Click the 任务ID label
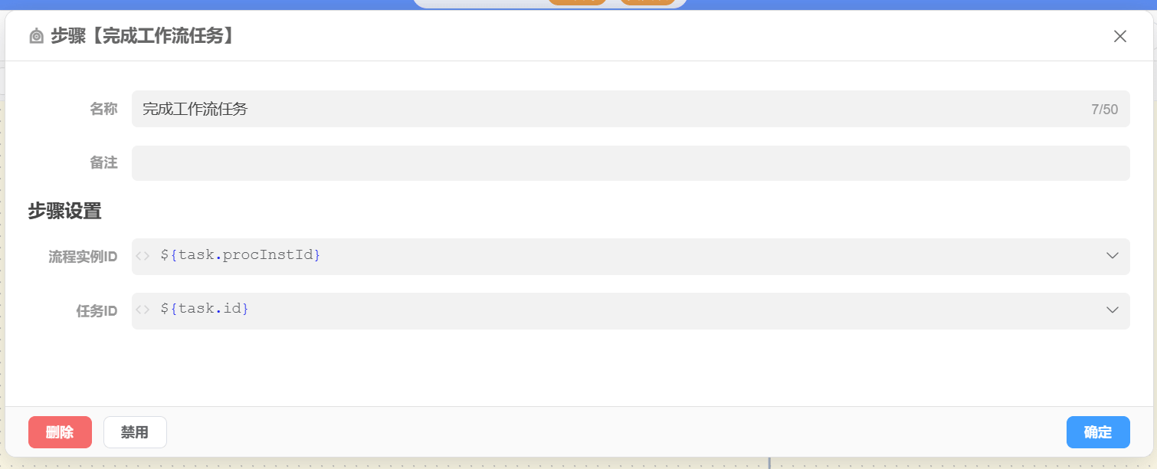 coord(97,311)
